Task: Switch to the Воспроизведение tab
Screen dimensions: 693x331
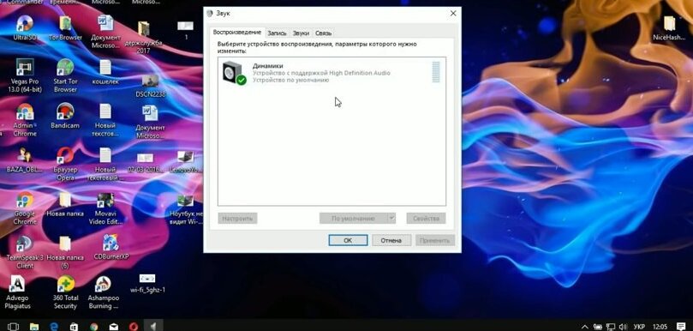Action: pos(237,33)
